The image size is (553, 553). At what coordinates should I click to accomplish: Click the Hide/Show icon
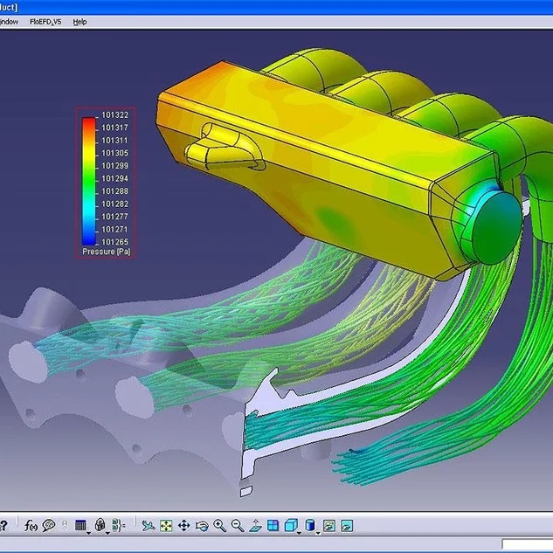pos(329,526)
